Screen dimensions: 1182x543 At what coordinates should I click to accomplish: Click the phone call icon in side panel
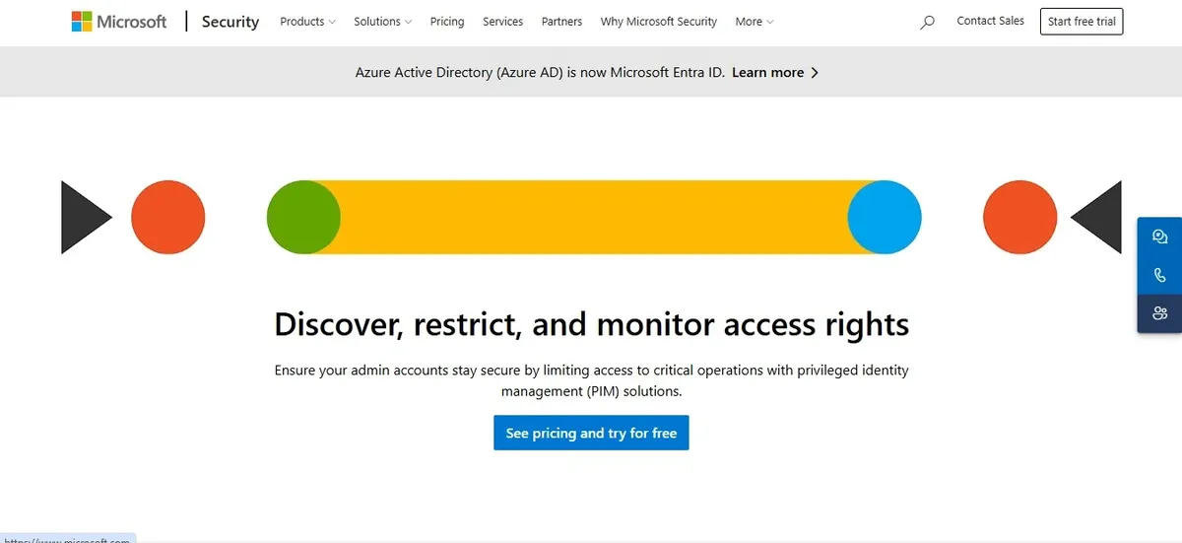1159,275
